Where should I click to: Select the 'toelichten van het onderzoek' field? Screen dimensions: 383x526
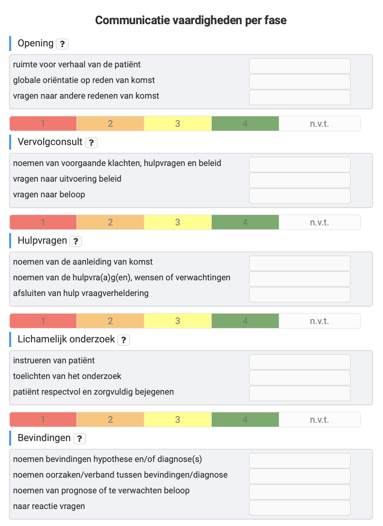299,378
